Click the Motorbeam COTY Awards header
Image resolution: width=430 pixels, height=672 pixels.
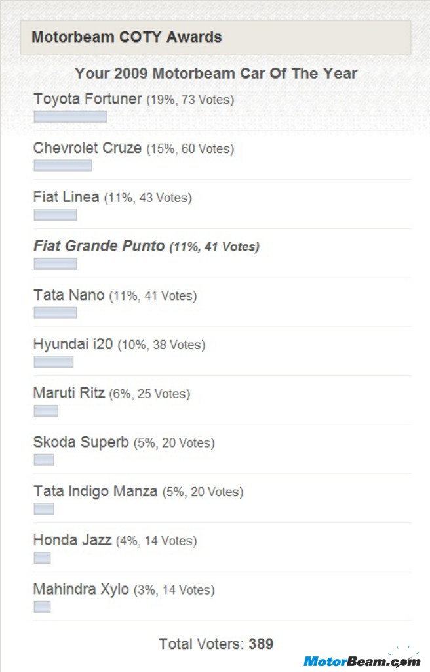click(216, 37)
